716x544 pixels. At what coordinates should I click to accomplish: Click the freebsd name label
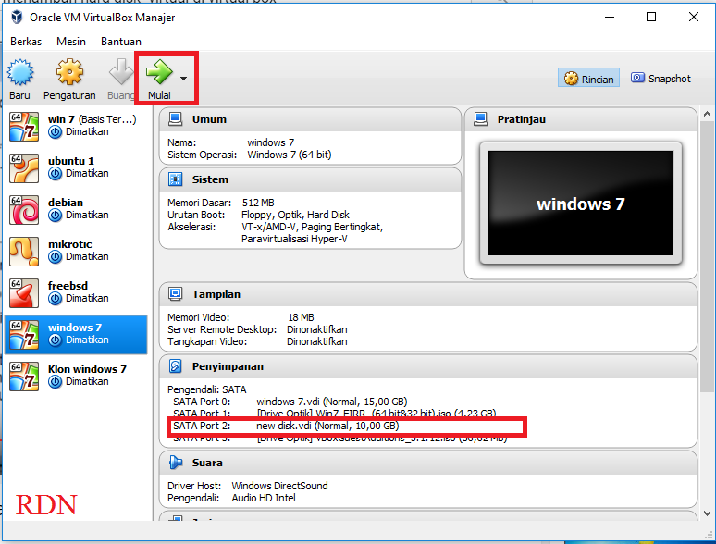point(68,286)
